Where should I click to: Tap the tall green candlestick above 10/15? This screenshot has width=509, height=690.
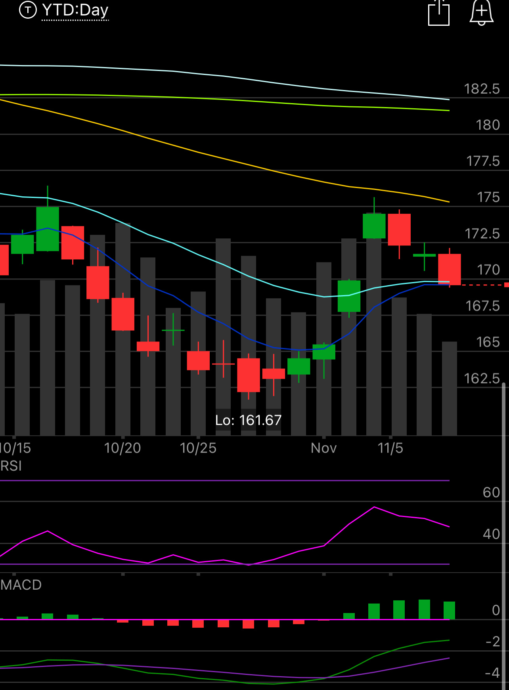pos(48,229)
